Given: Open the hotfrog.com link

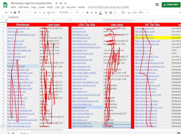Looking at the screenshot, I should pyautogui.click(x=77, y=88).
